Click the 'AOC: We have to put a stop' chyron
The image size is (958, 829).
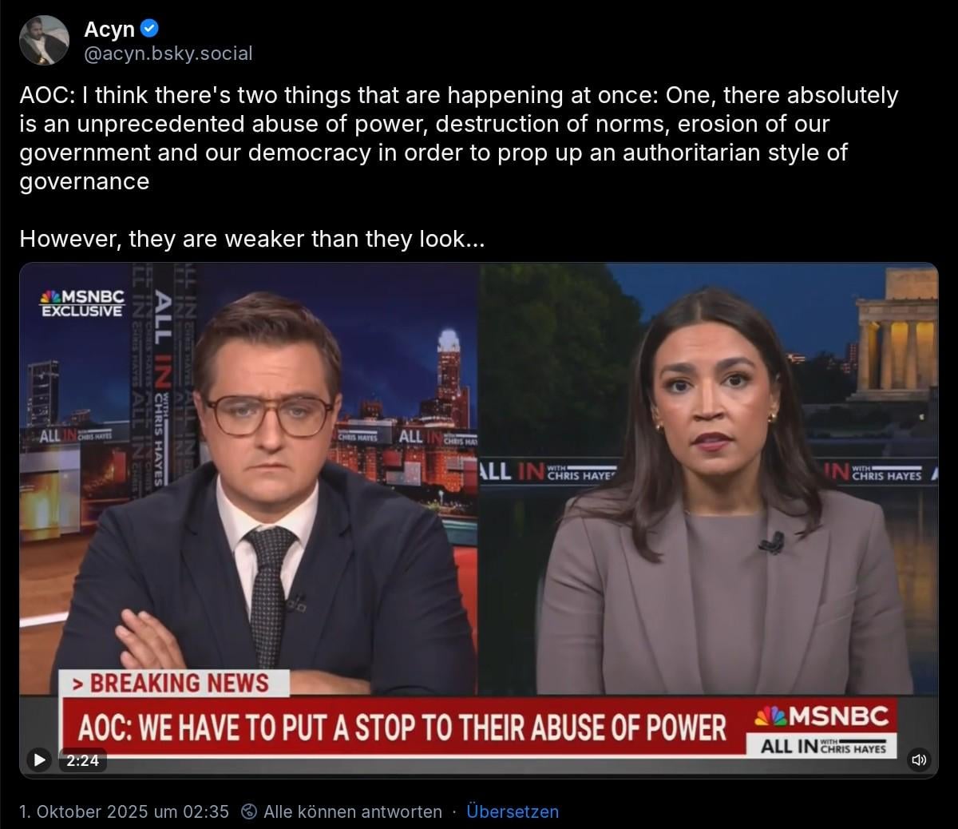402,727
